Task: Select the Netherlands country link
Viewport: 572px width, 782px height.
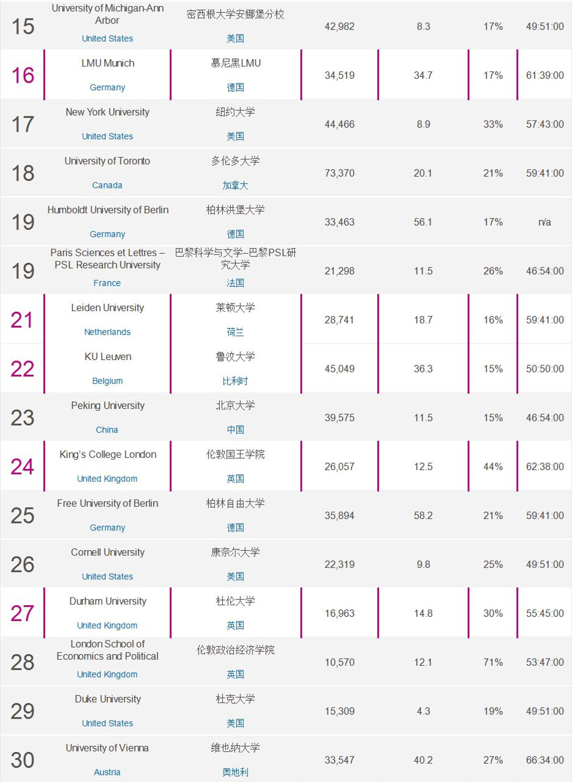Action: 107,332
